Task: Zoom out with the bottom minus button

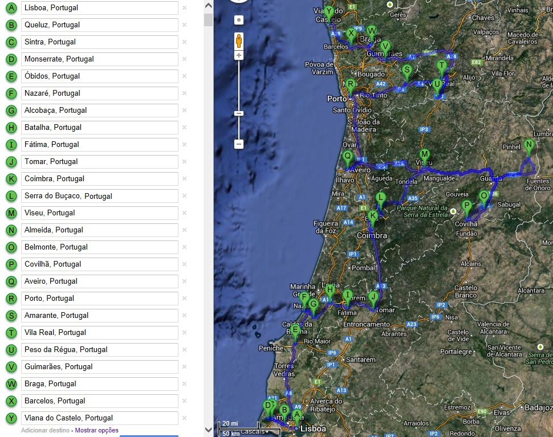Action: click(239, 144)
